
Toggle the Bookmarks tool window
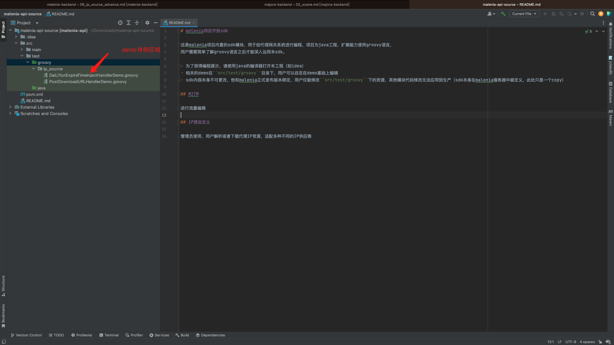pyautogui.click(x=3, y=315)
